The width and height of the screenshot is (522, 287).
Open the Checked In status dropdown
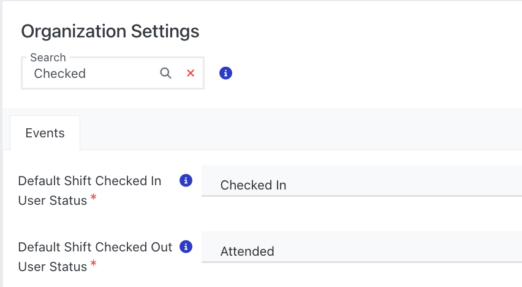361,185
